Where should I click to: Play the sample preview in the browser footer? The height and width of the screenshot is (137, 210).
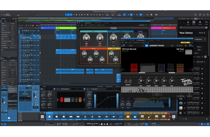[x=183, y=119]
